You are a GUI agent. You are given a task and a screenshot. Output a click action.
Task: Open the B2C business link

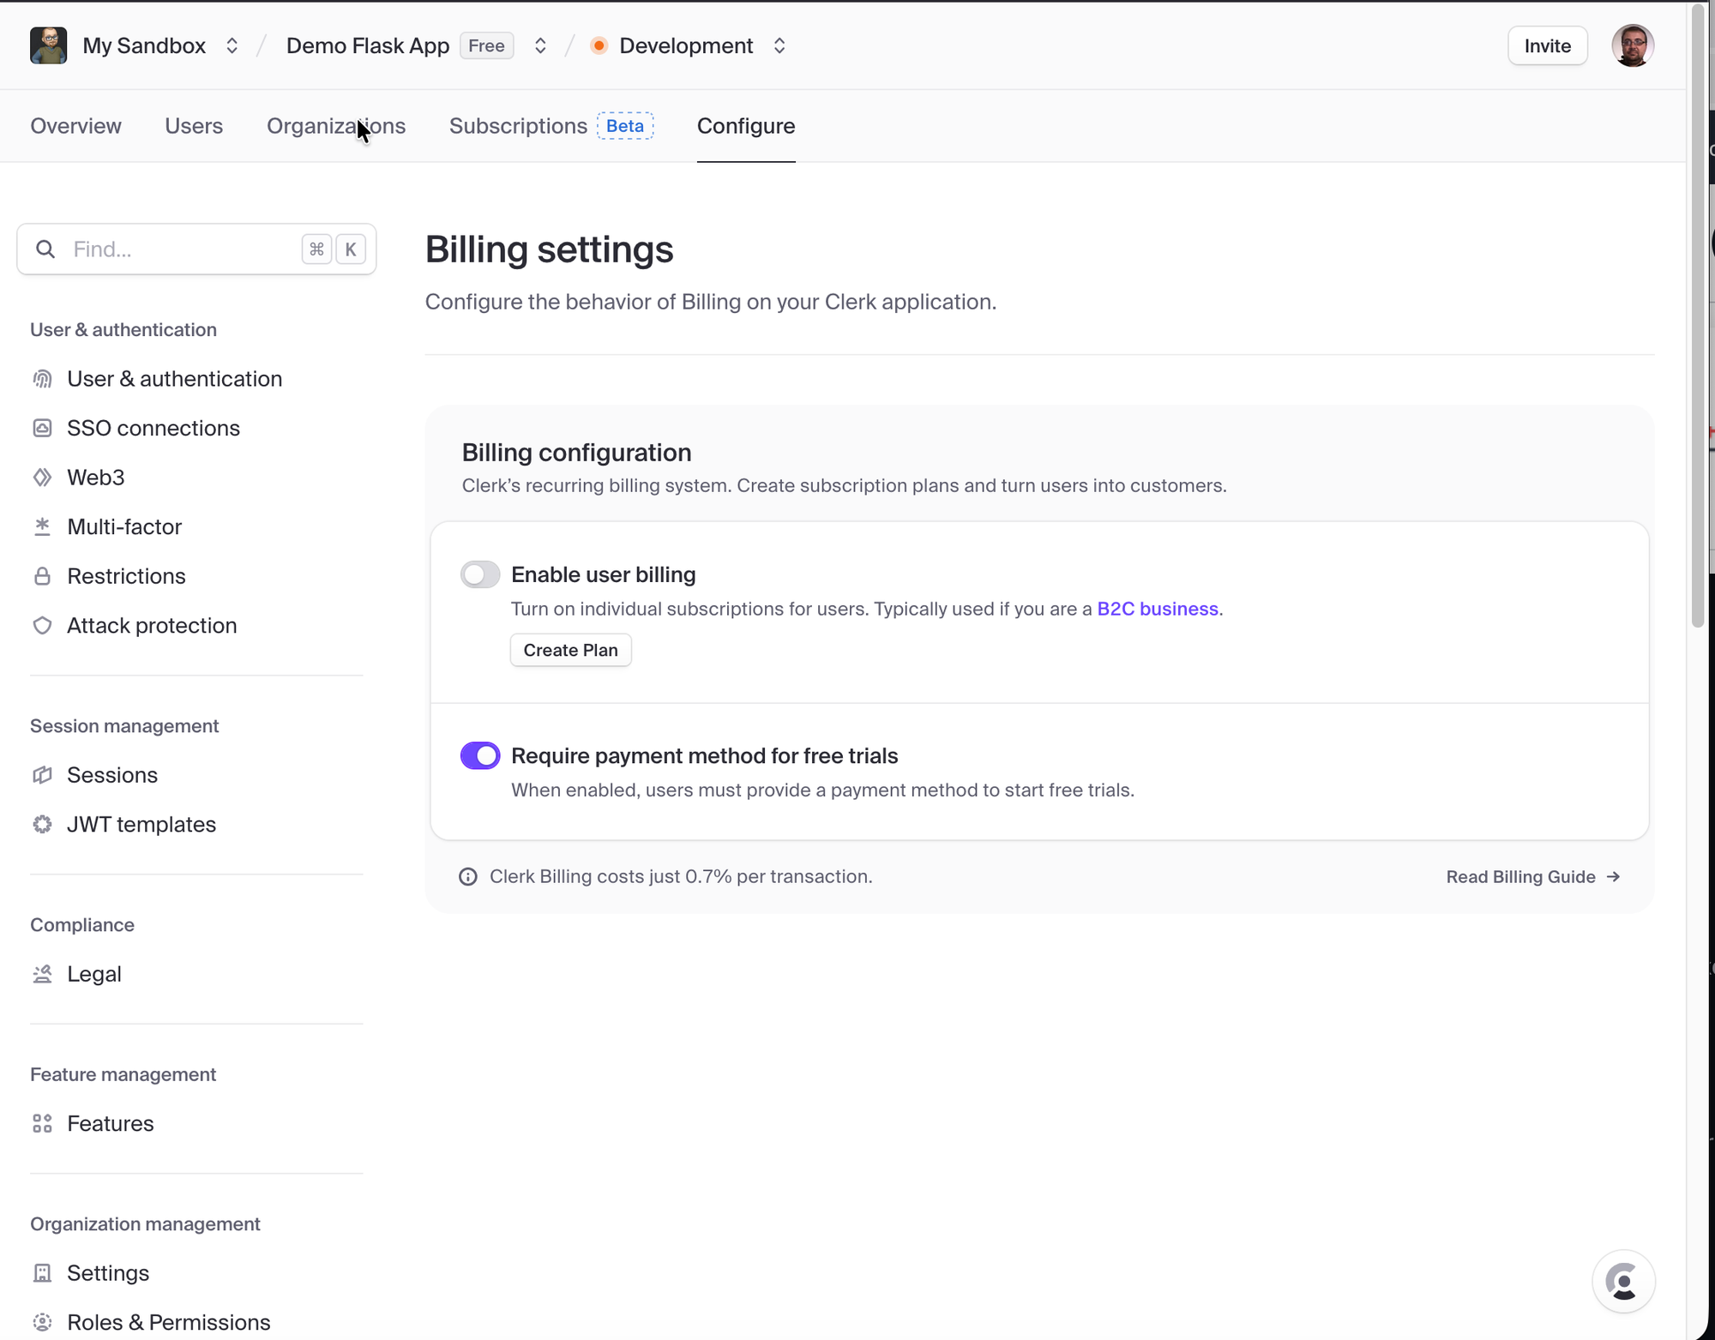[x=1157, y=610]
